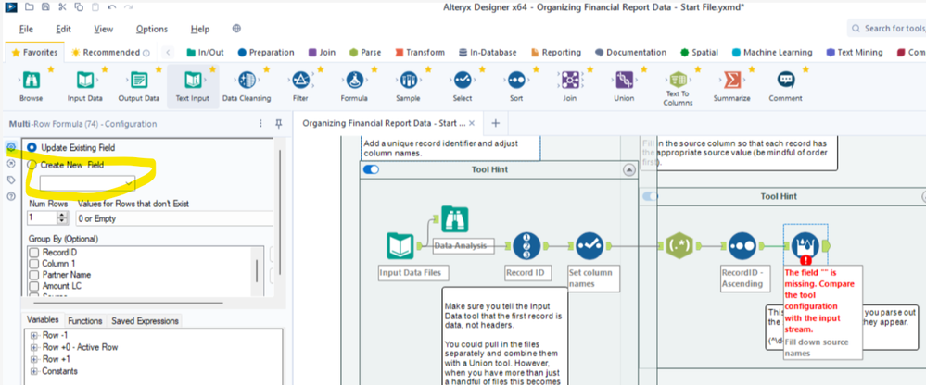
Task: Undo the last action
Action: pyautogui.click(x=111, y=7)
